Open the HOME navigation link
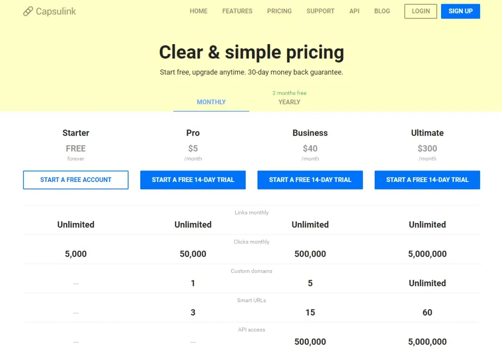 198,11
